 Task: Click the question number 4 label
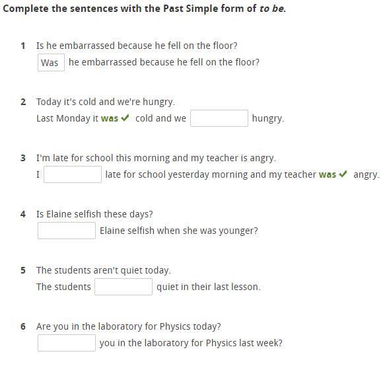point(23,214)
